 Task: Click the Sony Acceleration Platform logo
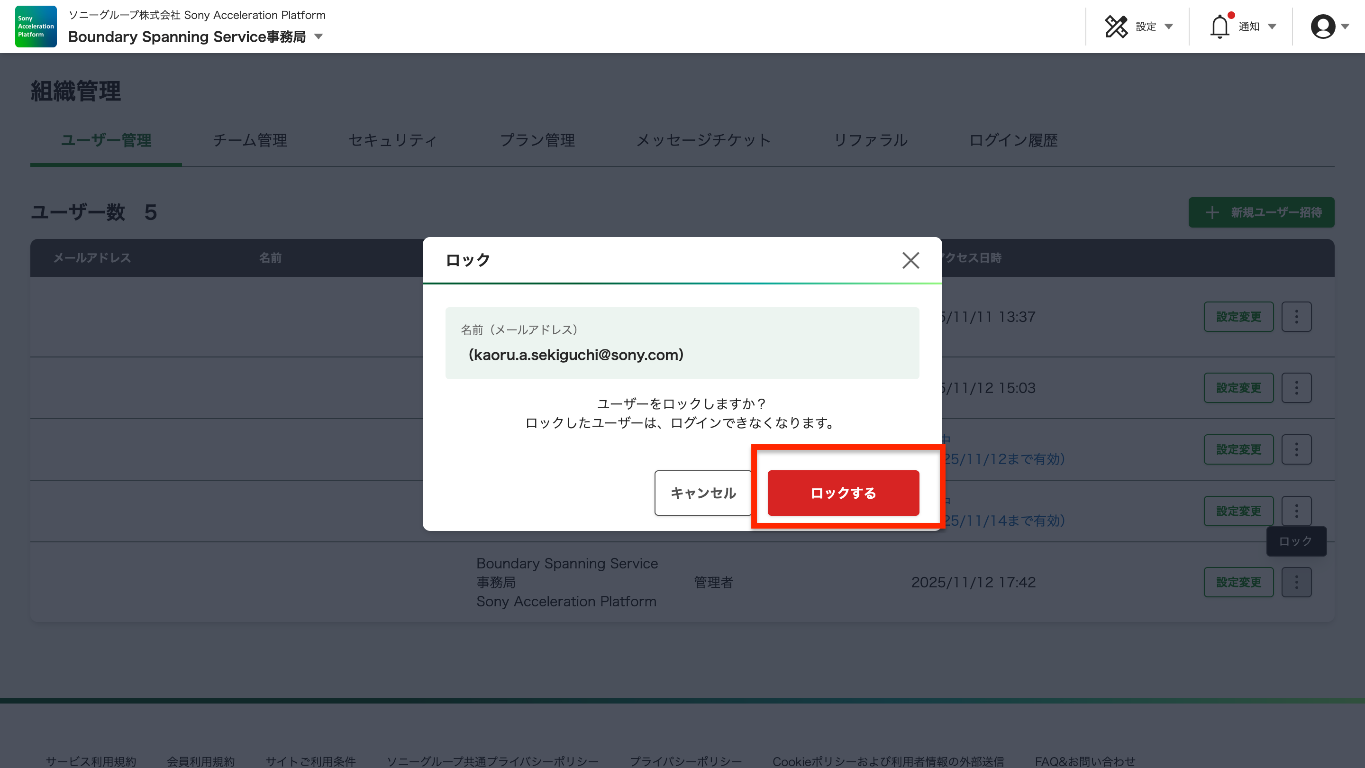click(36, 27)
